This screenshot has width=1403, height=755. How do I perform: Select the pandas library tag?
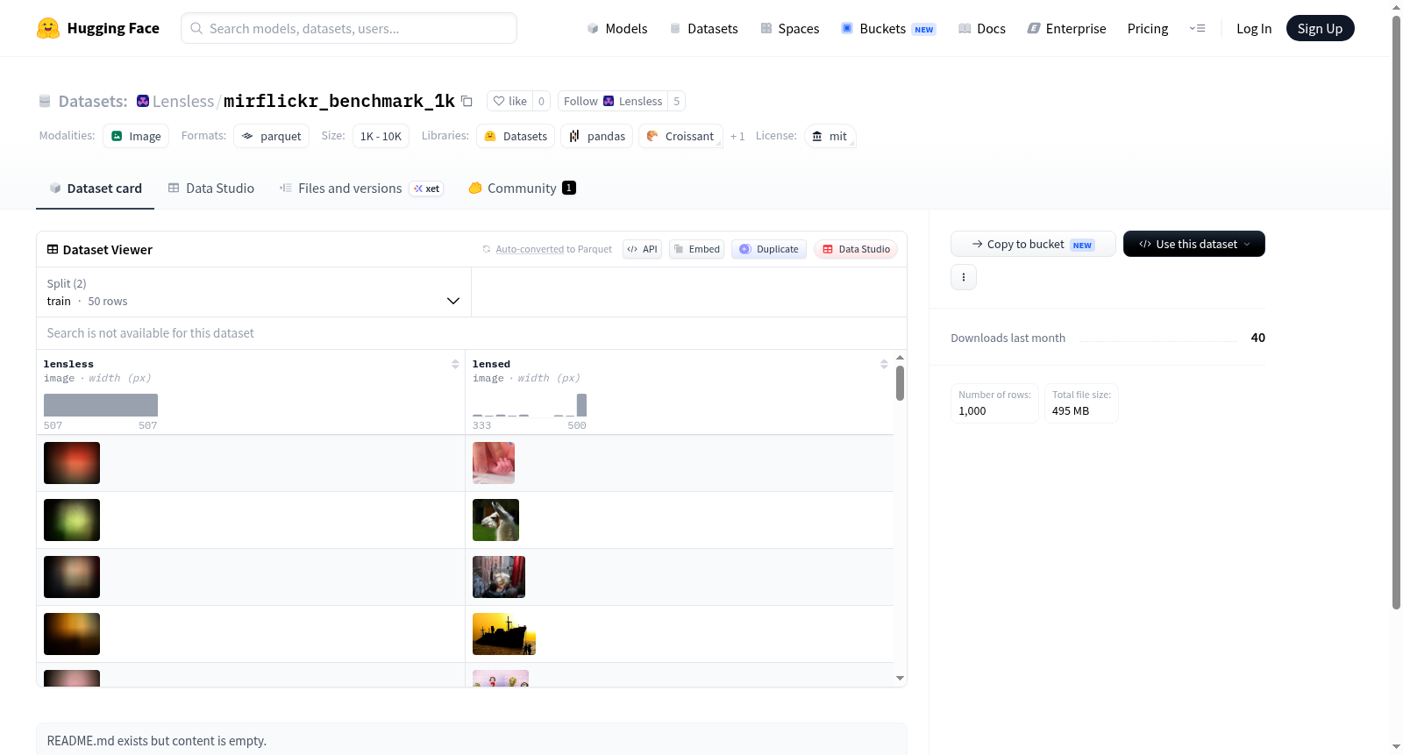[597, 136]
